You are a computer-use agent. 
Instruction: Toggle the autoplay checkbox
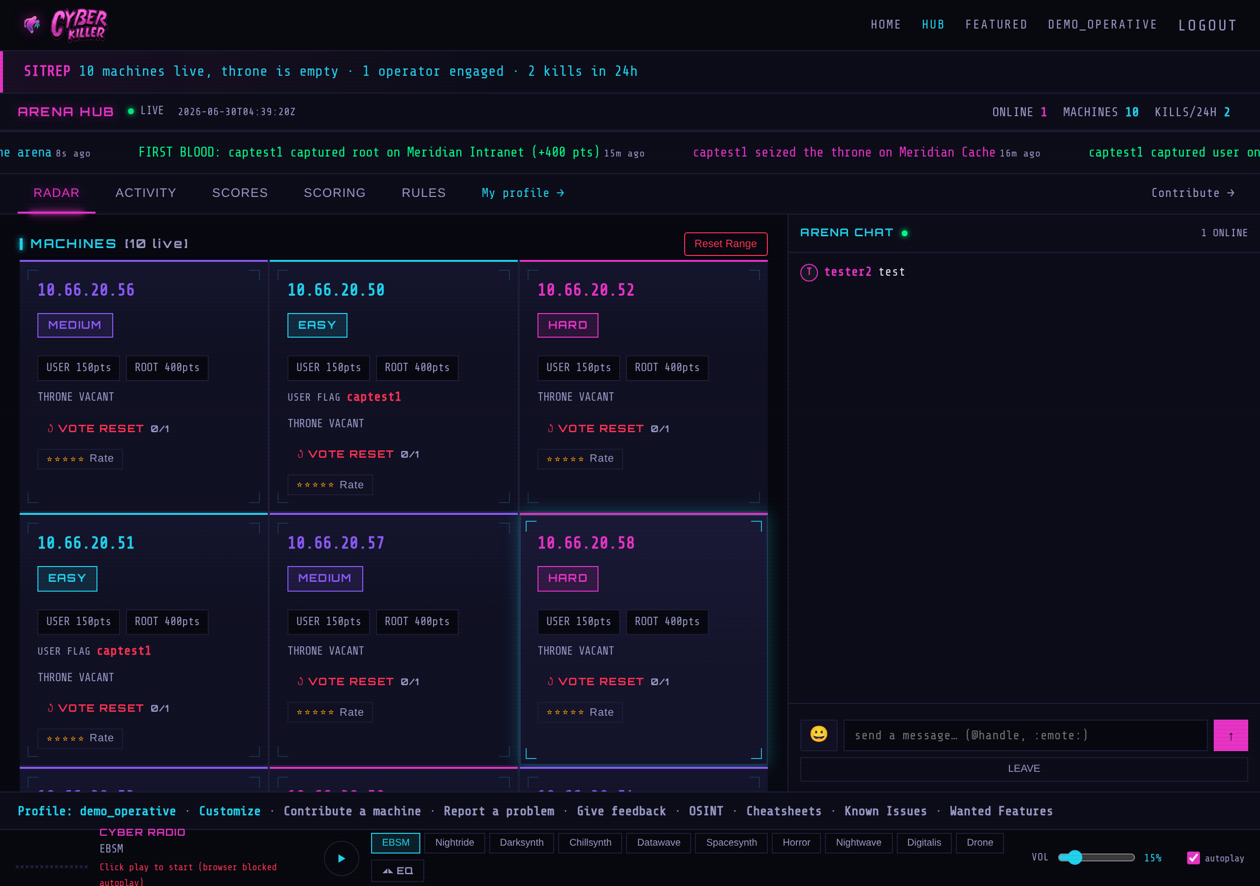1193,857
